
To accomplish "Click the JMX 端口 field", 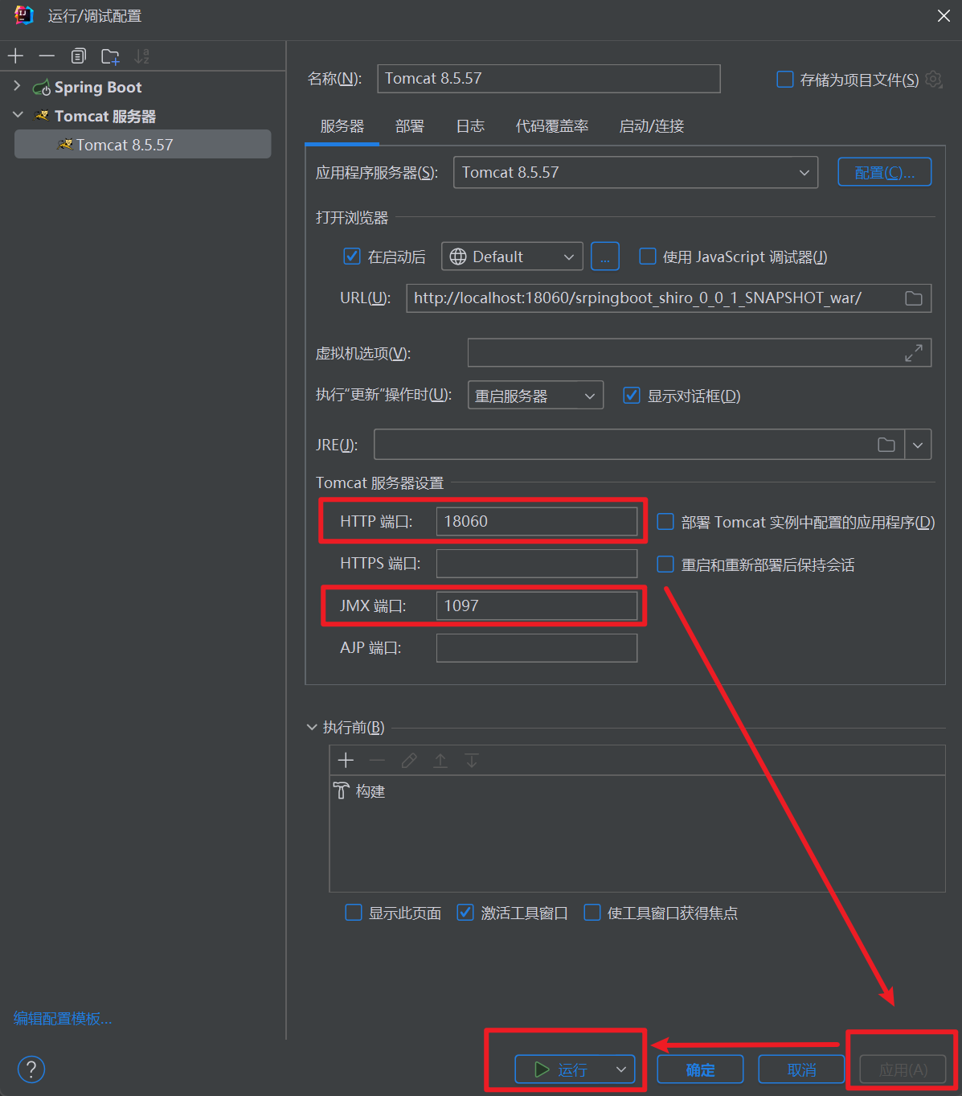I will [537, 605].
